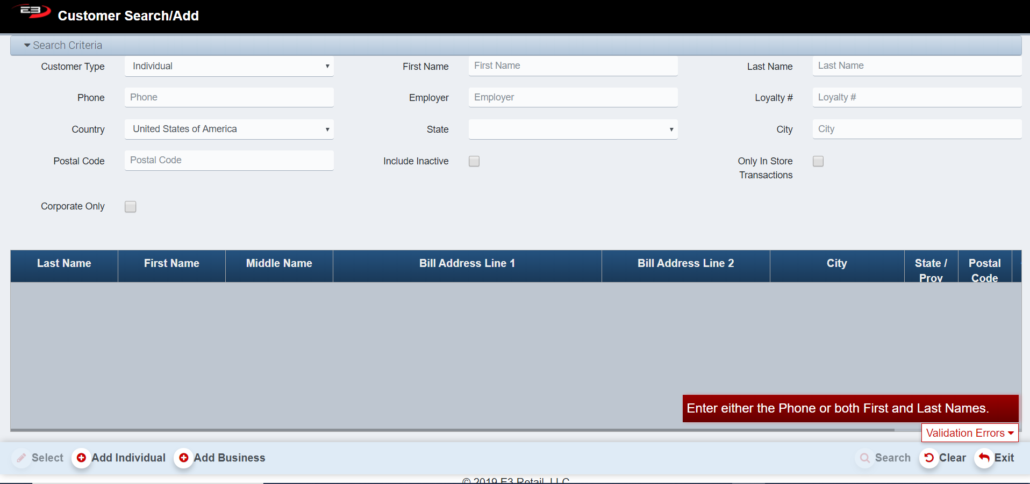Dismiss the red validation error message
The width and height of the screenshot is (1030, 484).
coord(850,408)
